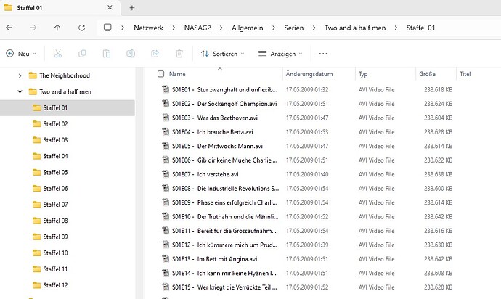This screenshot has width=501, height=299.
Task: Open Staffel 03 in the sidebar
Action: (x=55, y=140)
